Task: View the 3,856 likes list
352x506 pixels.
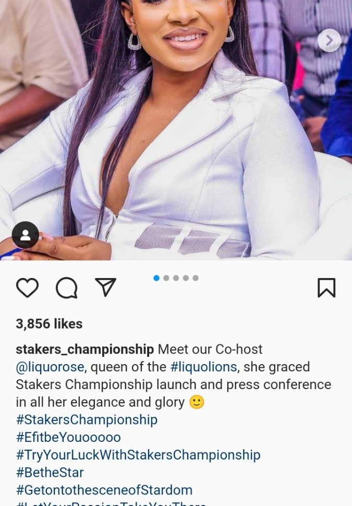Action: click(49, 323)
